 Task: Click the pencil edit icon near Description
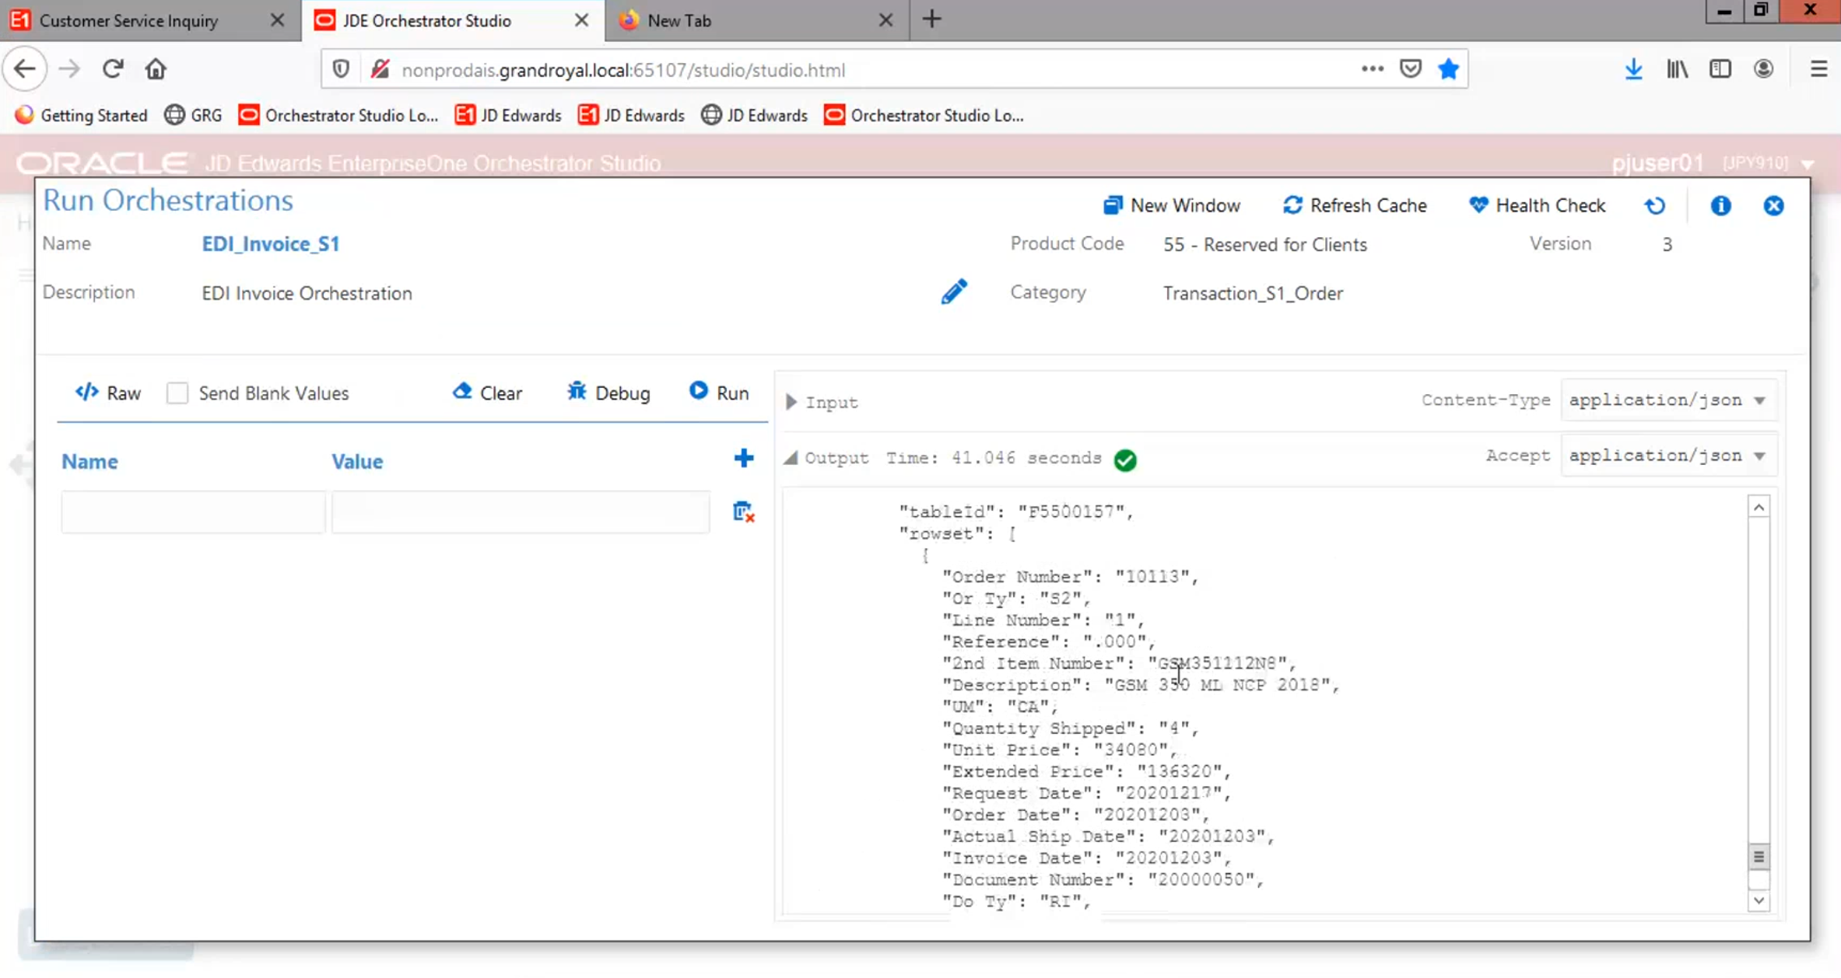(953, 292)
